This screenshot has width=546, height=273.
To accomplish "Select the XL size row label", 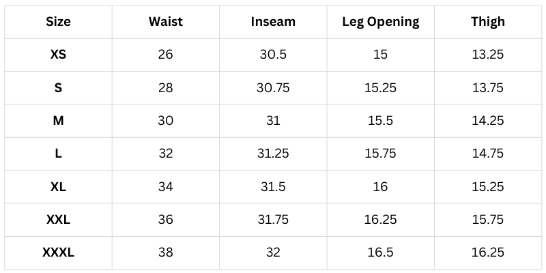I will point(58,187).
